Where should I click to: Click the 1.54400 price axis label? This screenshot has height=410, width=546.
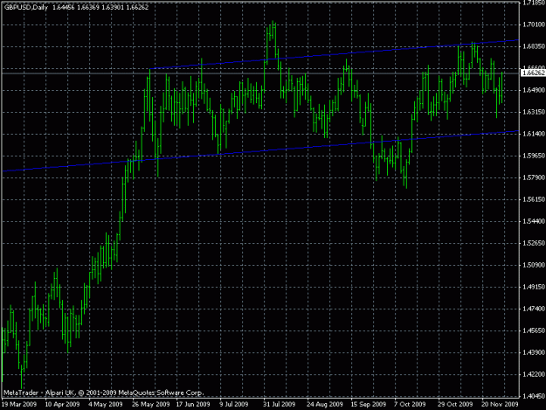tap(534, 221)
